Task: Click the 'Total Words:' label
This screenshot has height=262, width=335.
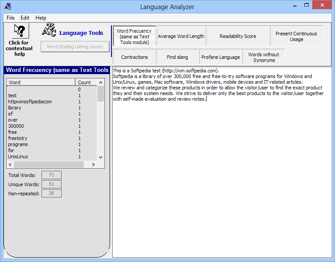Action: (22, 175)
